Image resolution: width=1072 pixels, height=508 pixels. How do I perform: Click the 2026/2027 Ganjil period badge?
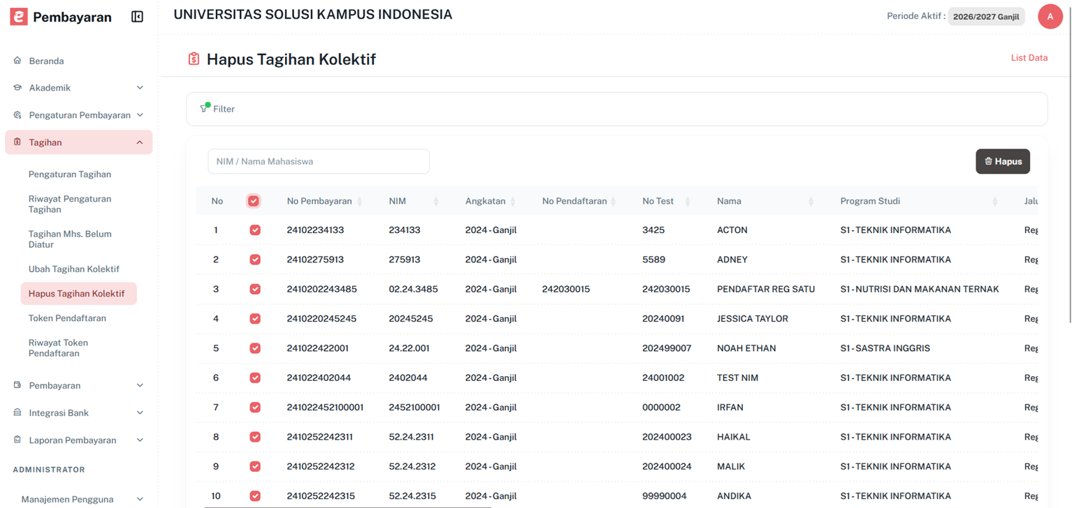pyautogui.click(x=986, y=17)
